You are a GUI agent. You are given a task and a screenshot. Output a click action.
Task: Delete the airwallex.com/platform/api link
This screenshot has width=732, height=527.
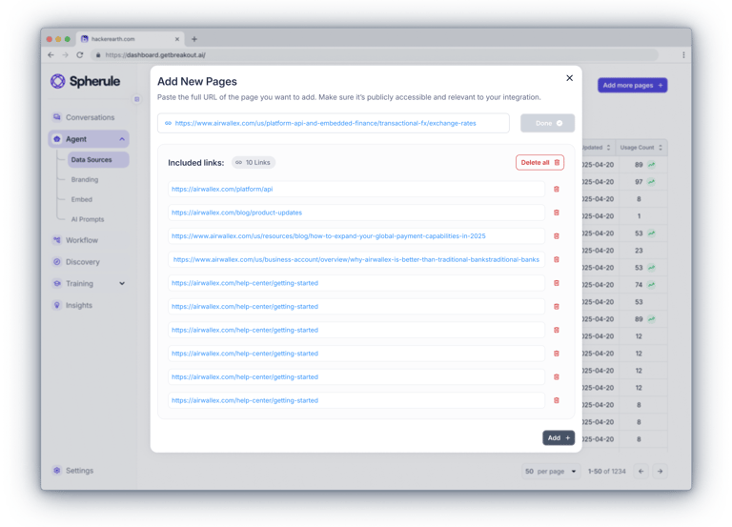coord(556,189)
